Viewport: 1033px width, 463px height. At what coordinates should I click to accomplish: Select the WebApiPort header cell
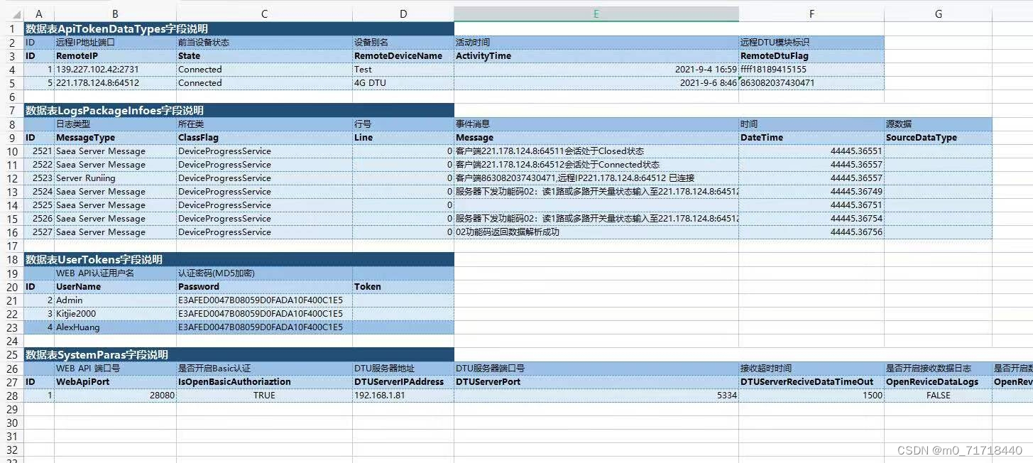pyautogui.click(x=115, y=382)
